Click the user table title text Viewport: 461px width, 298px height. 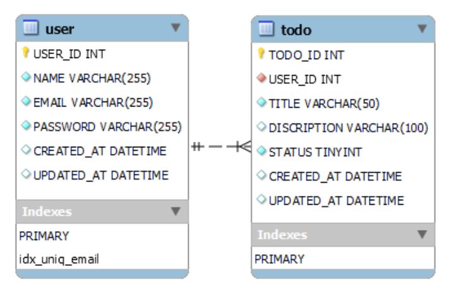[61, 28]
